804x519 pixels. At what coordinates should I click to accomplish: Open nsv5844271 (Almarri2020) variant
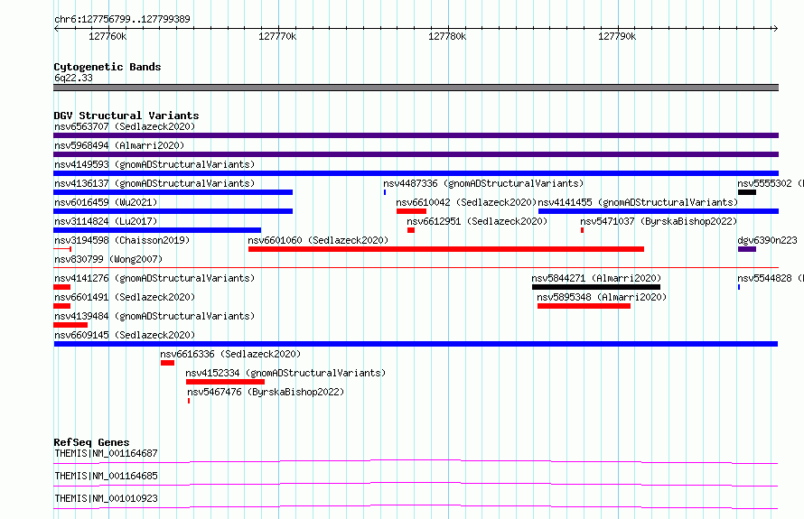coord(596,278)
